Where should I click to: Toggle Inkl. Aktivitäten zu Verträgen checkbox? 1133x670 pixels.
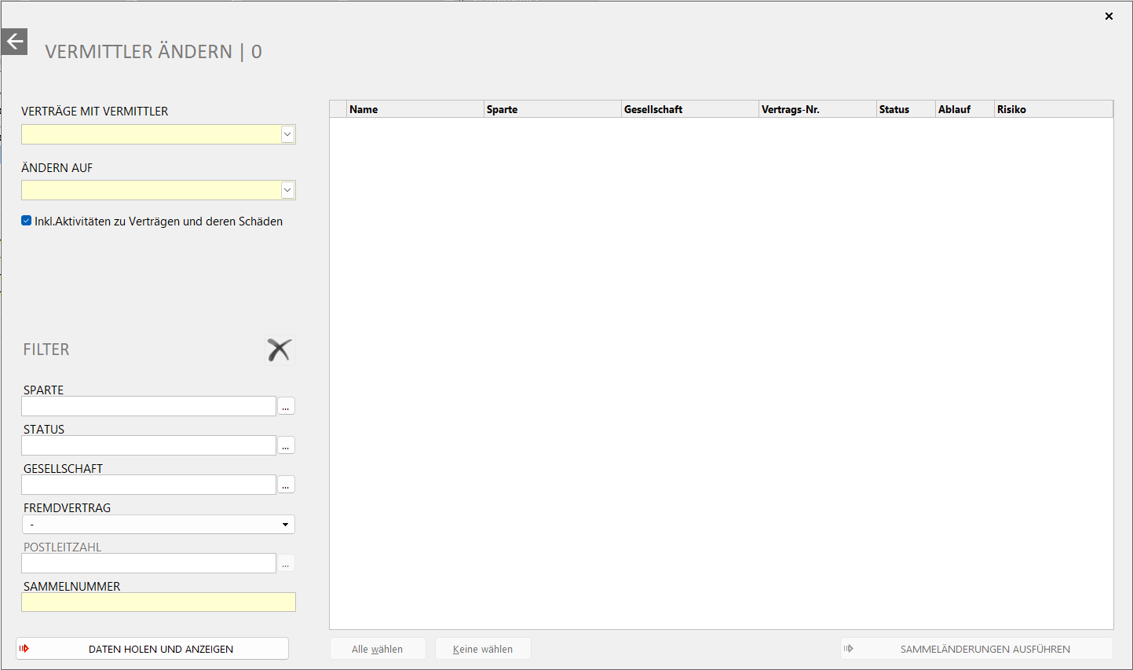(27, 222)
